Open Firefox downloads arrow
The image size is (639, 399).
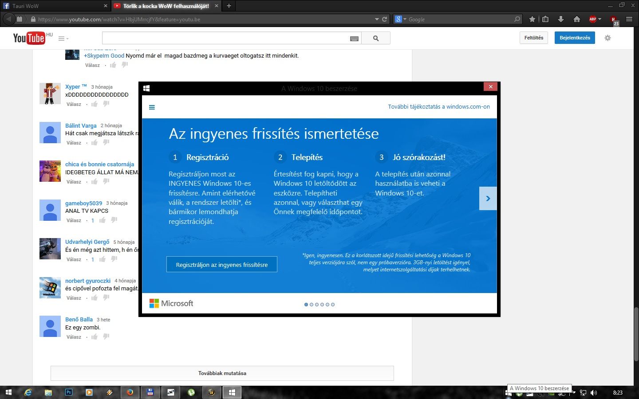(560, 19)
